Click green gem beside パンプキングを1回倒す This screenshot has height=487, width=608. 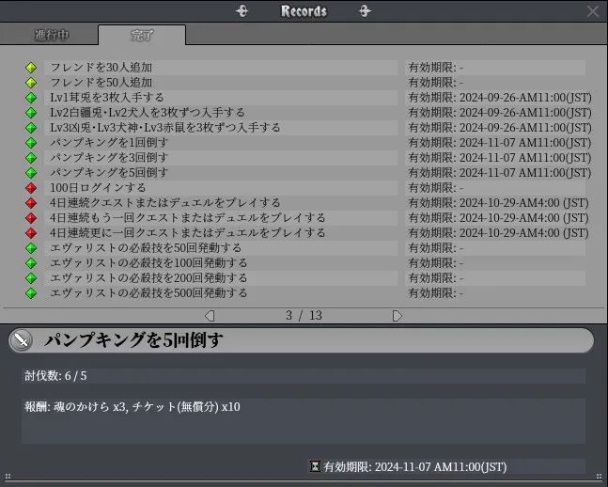pyautogui.click(x=31, y=143)
